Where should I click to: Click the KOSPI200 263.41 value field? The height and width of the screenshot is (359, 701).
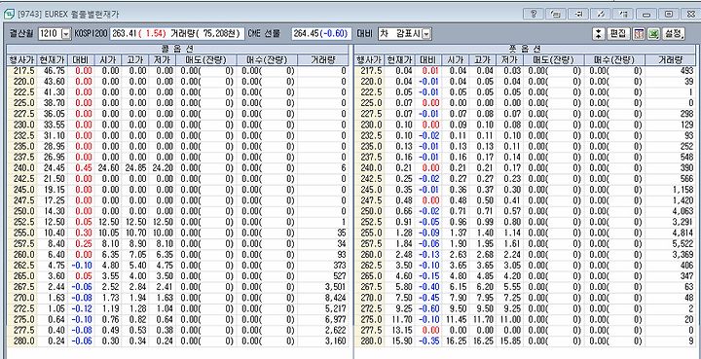tap(177, 33)
